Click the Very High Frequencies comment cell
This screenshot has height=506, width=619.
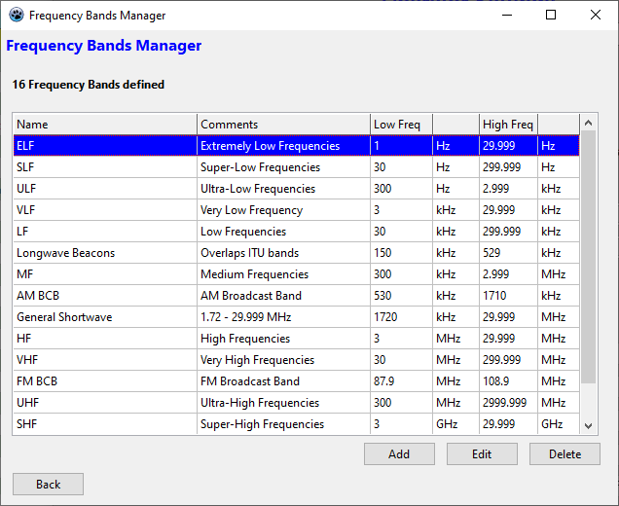(283, 360)
